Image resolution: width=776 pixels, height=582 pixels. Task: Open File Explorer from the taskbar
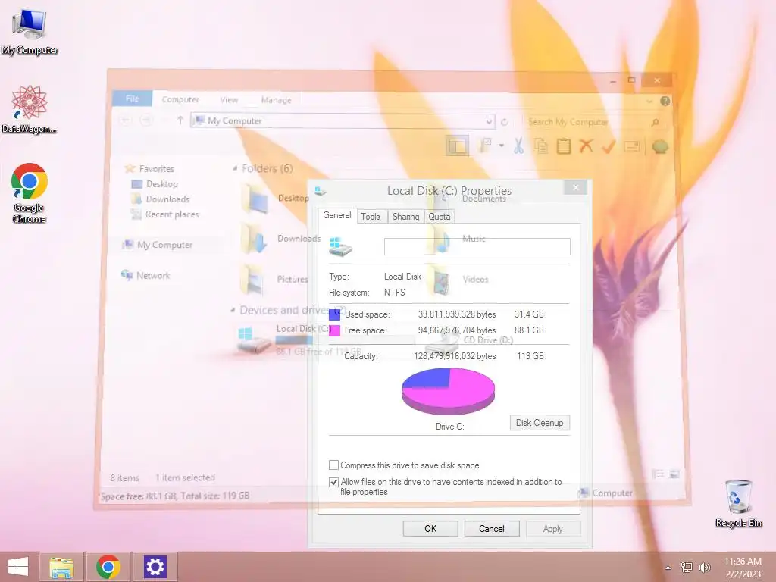click(x=61, y=567)
